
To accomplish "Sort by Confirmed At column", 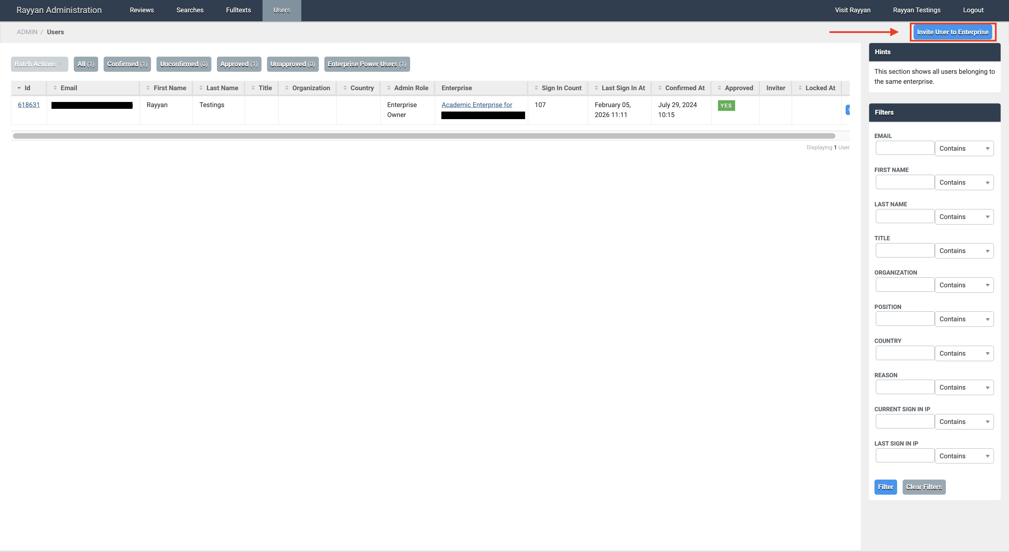I will (684, 88).
